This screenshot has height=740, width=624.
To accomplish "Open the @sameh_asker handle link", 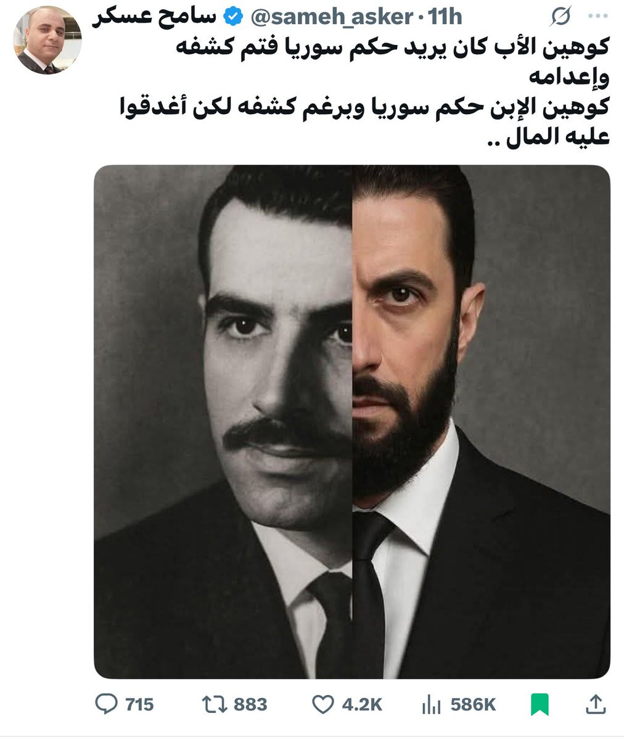I will coord(330,18).
